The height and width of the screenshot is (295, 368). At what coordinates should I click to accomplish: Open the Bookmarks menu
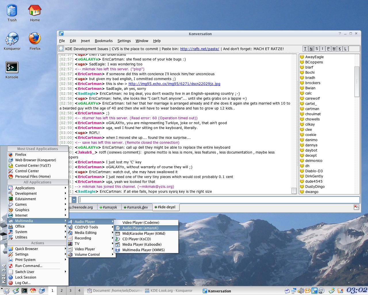(103, 41)
